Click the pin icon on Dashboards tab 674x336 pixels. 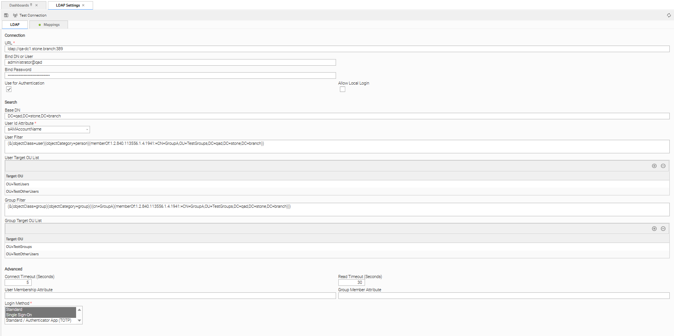point(31,5)
